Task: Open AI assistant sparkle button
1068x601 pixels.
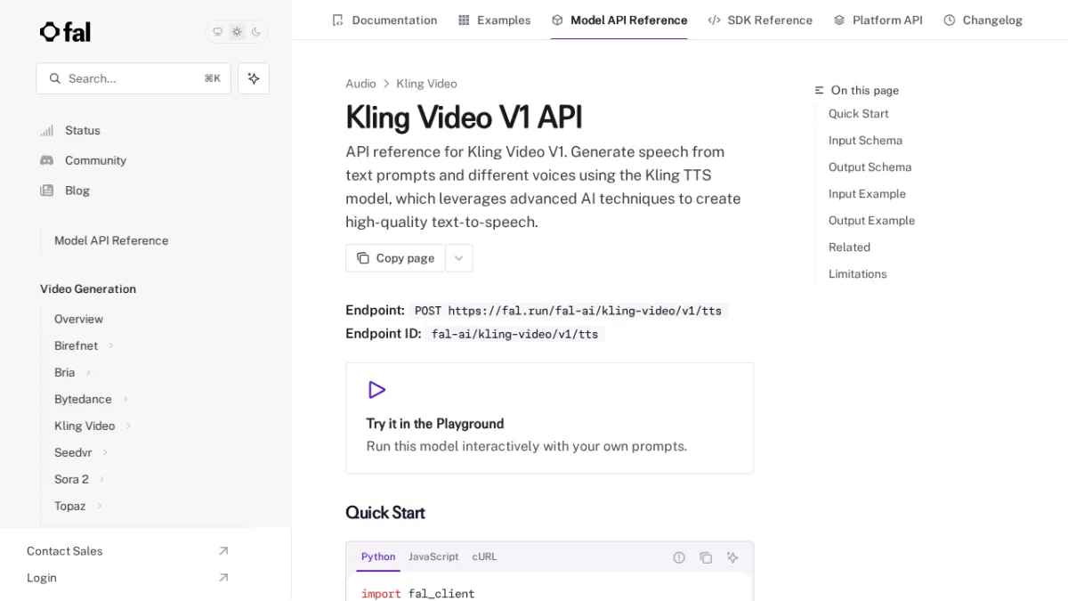Action: click(x=254, y=78)
